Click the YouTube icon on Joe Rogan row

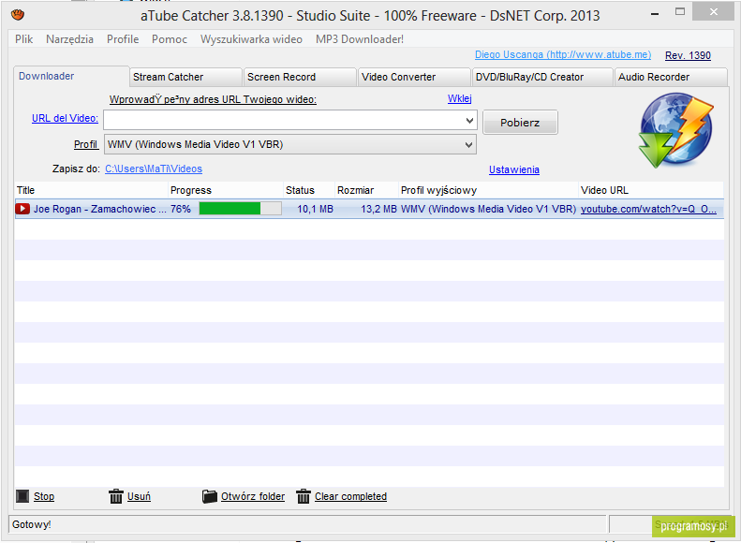pyautogui.click(x=22, y=209)
